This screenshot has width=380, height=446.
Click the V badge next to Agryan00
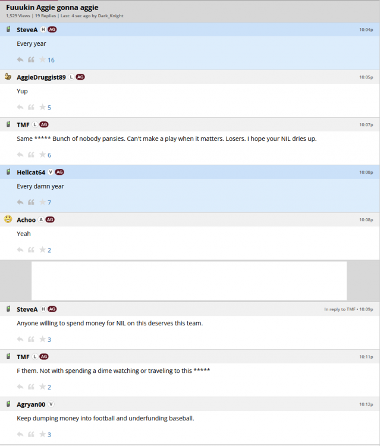point(51,404)
